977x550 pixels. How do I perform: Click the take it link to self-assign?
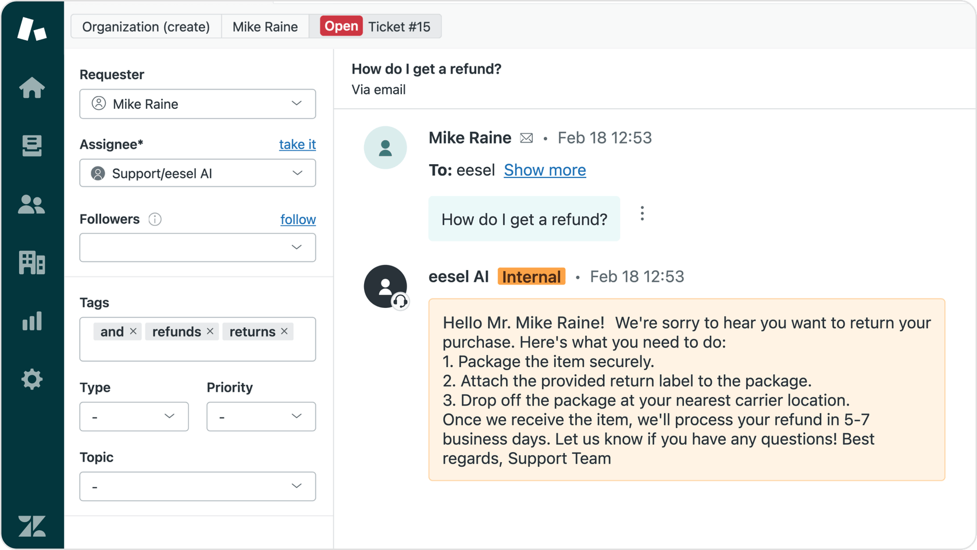297,144
